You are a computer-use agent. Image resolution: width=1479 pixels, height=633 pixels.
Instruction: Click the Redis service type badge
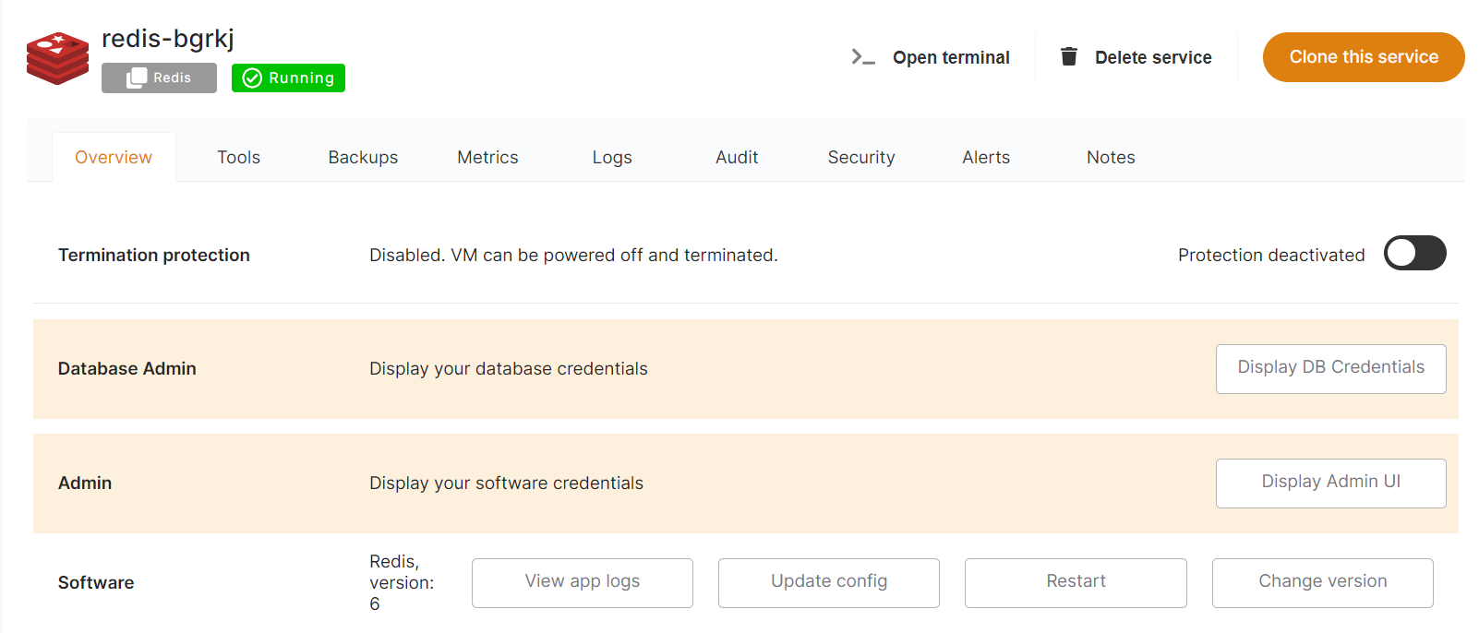(159, 78)
